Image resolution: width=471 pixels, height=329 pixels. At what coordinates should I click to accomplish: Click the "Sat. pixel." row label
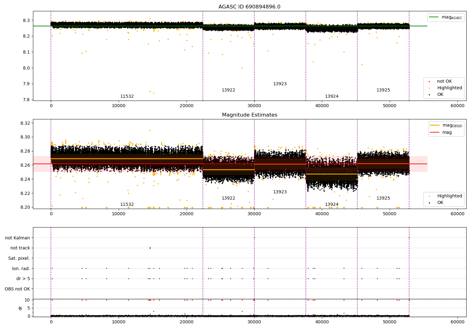coord(19,258)
